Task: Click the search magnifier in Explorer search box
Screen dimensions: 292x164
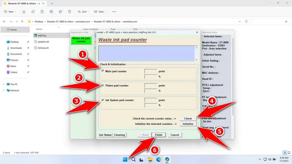Action: click(x=286, y=22)
